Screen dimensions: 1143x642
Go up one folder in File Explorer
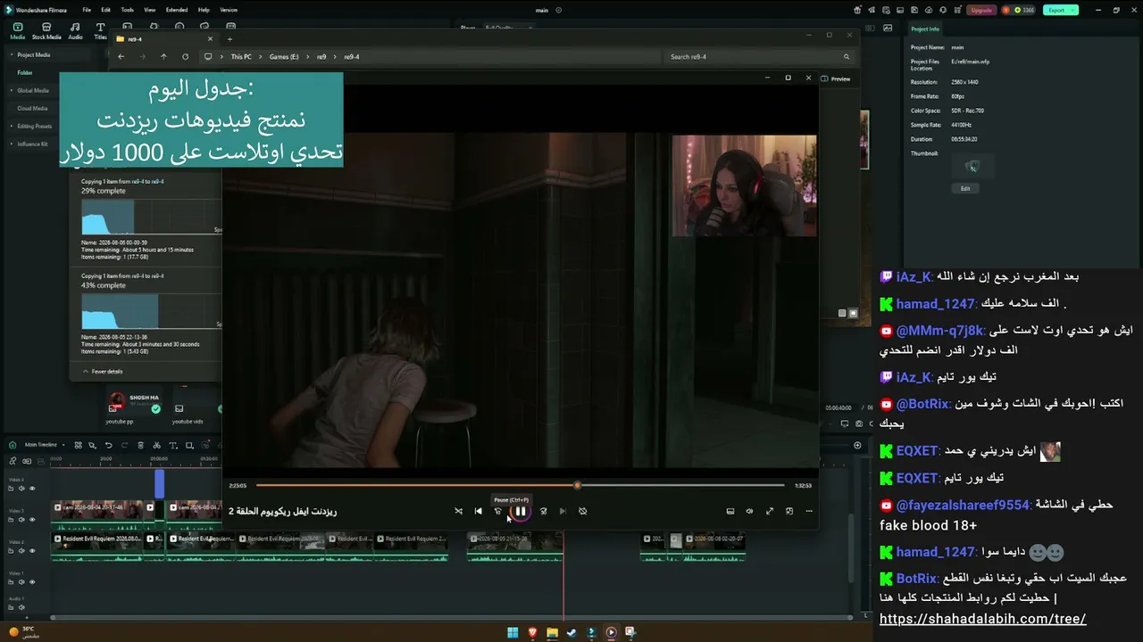(163, 56)
